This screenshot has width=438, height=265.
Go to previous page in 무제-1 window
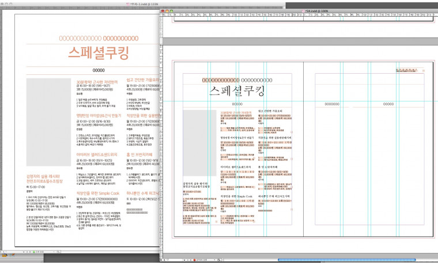[3, 252]
